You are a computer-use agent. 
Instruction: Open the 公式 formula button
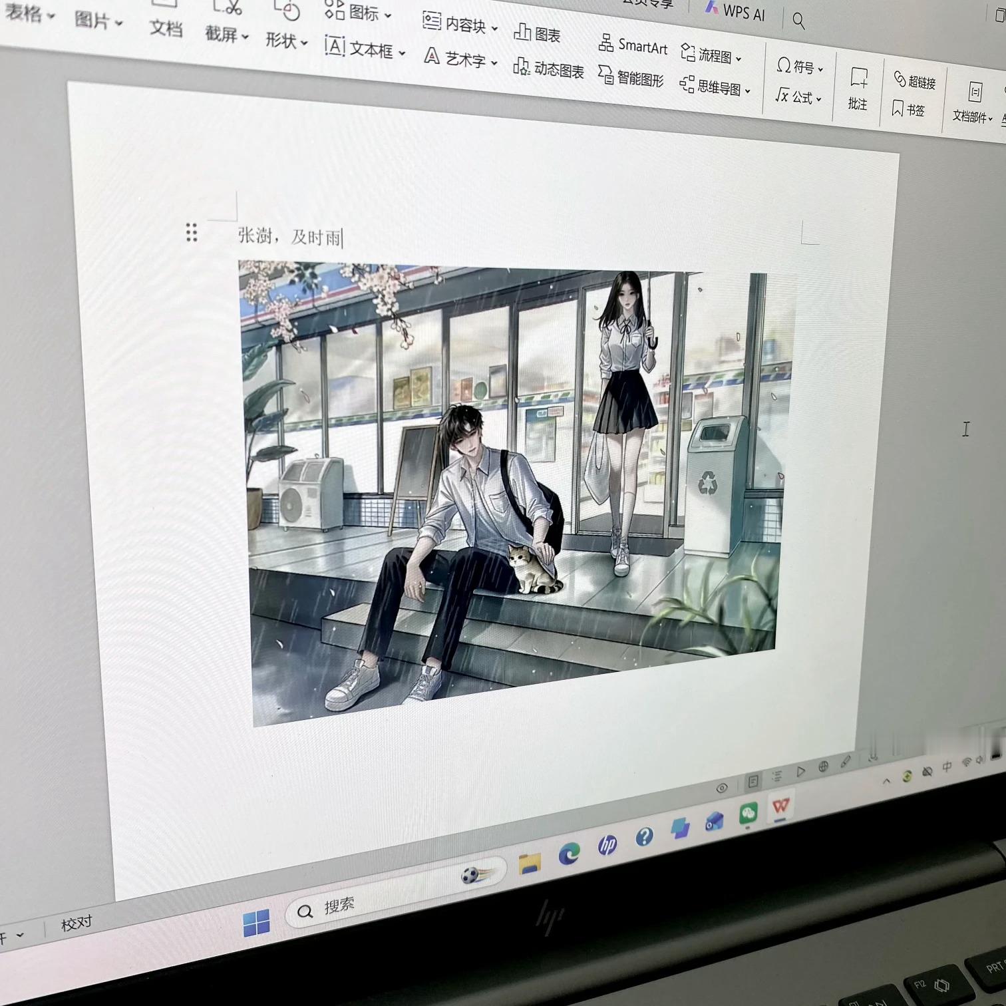pyautogui.click(x=798, y=96)
